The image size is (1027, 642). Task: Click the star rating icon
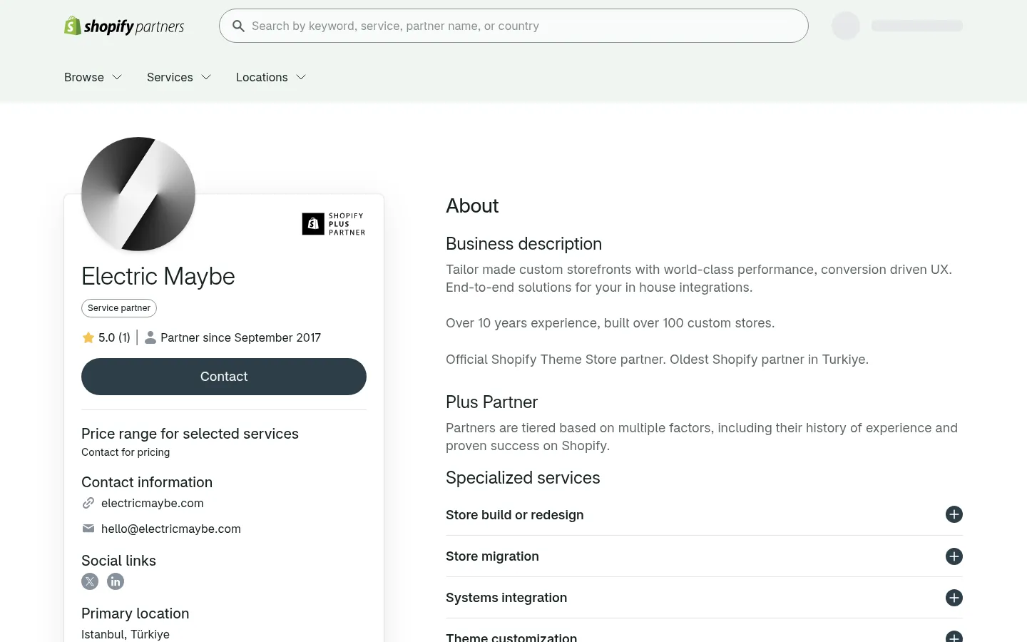pyautogui.click(x=88, y=337)
